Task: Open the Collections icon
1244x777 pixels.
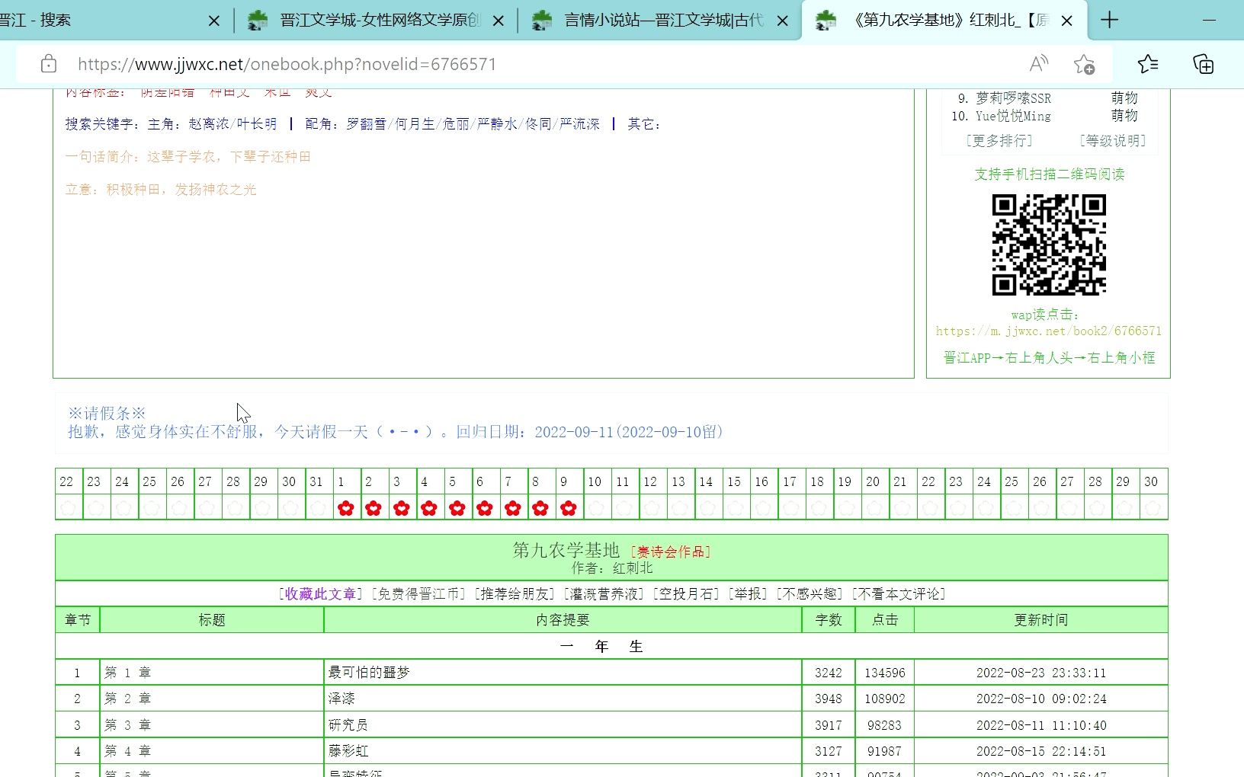Action: click(1203, 64)
